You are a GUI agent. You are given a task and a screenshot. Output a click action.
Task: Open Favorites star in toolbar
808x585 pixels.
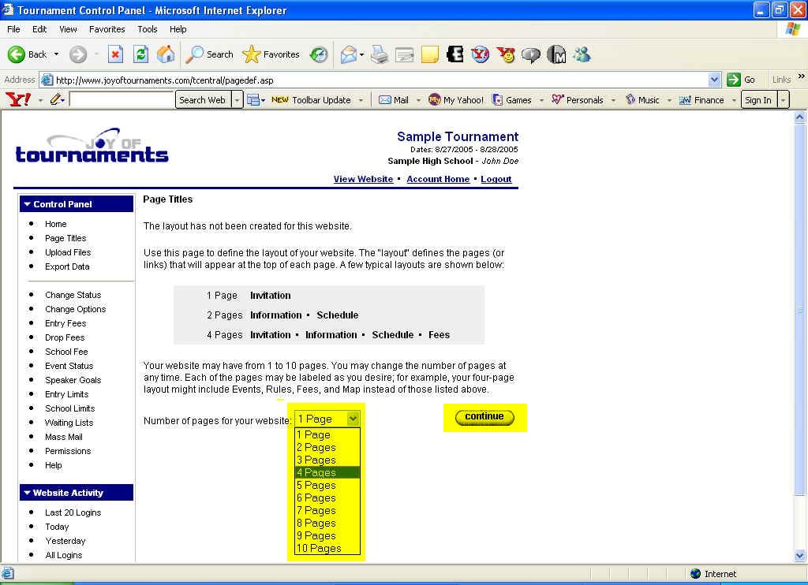click(x=271, y=54)
